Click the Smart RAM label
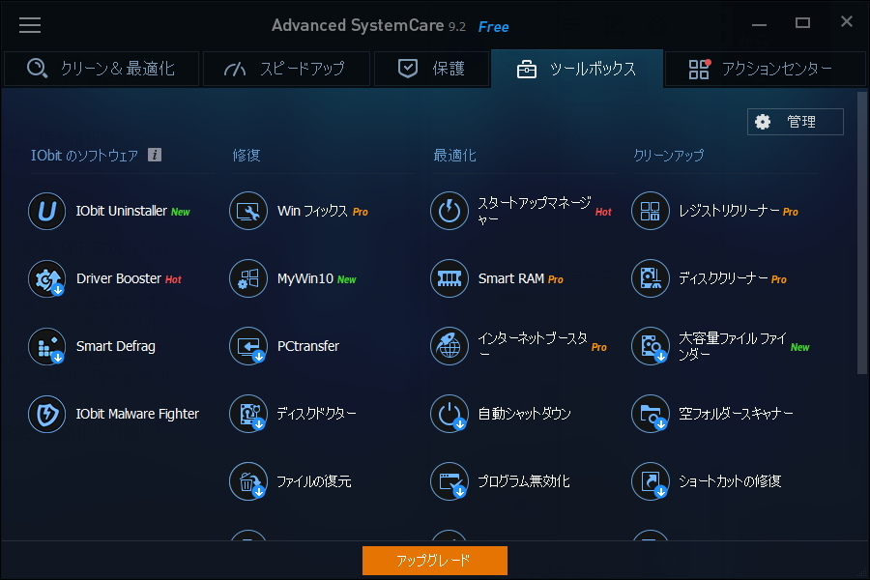This screenshot has height=580, width=870. 511,278
